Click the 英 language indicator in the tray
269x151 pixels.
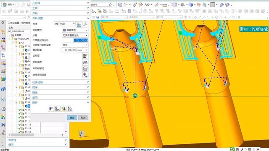(x=237, y=149)
